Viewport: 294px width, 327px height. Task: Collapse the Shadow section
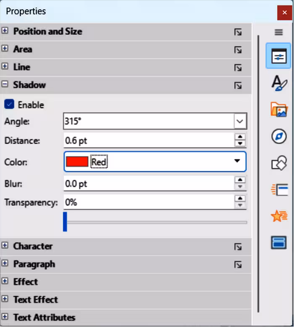5,84
